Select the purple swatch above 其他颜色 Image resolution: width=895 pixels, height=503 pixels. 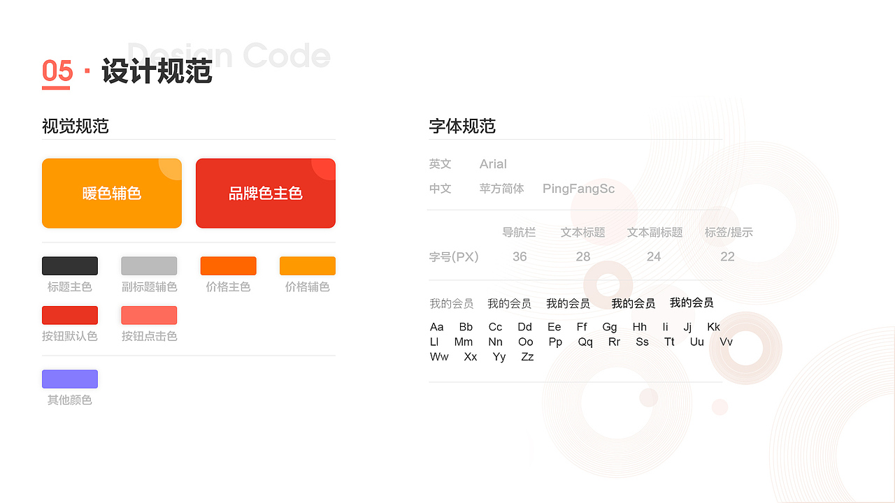(x=70, y=379)
